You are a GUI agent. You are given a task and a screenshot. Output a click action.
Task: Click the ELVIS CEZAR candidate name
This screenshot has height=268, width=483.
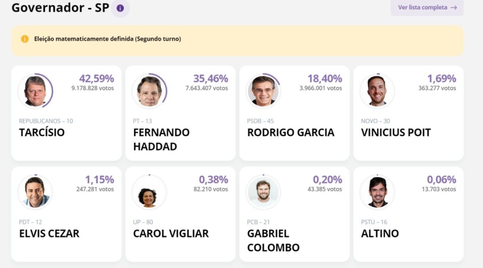click(x=49, y=234)
